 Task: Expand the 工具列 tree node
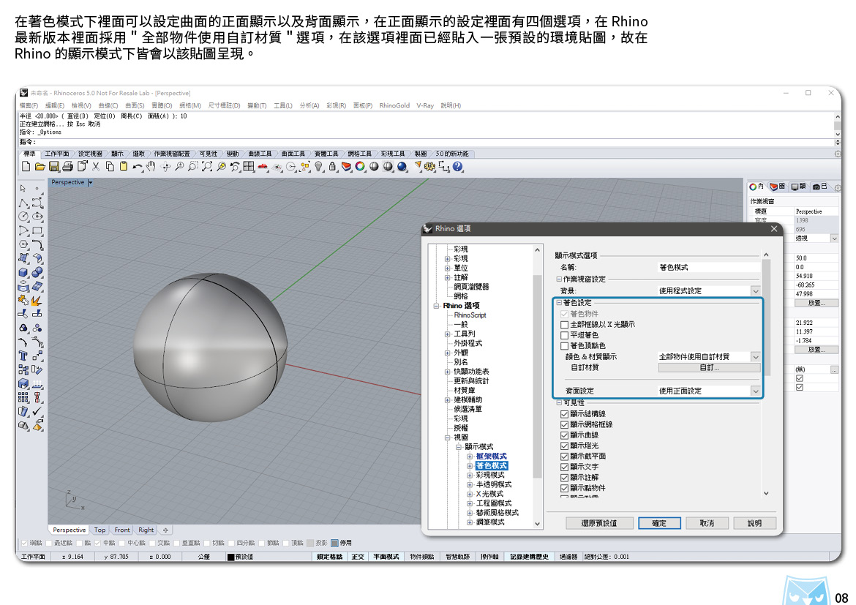click(x=447, y=334)
